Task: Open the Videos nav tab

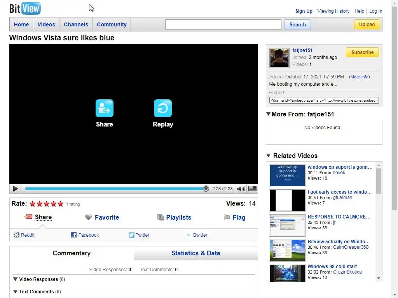Action: click(x=46, y=24)
